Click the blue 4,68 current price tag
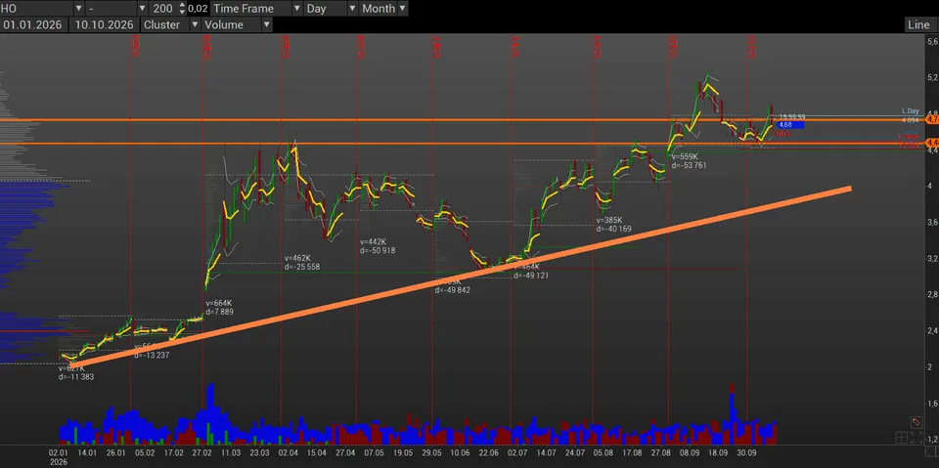 (x=790, y=124)
